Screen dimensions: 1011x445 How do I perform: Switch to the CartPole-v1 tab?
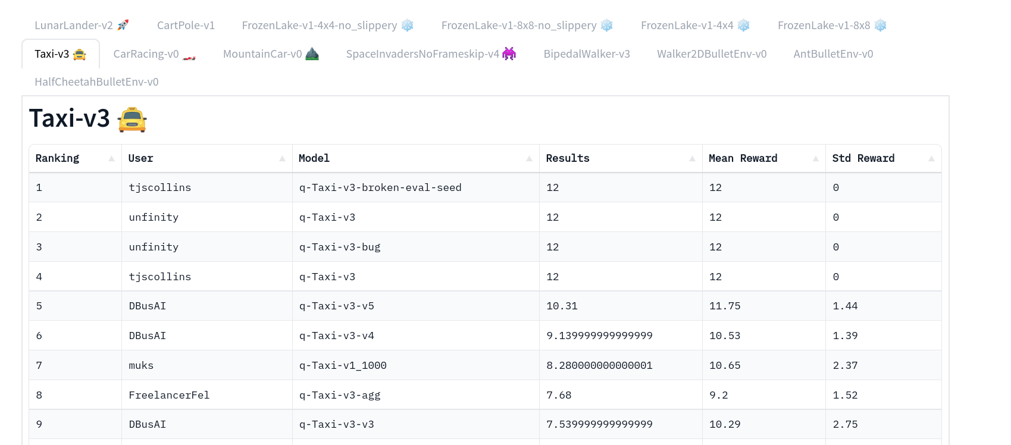186,26
